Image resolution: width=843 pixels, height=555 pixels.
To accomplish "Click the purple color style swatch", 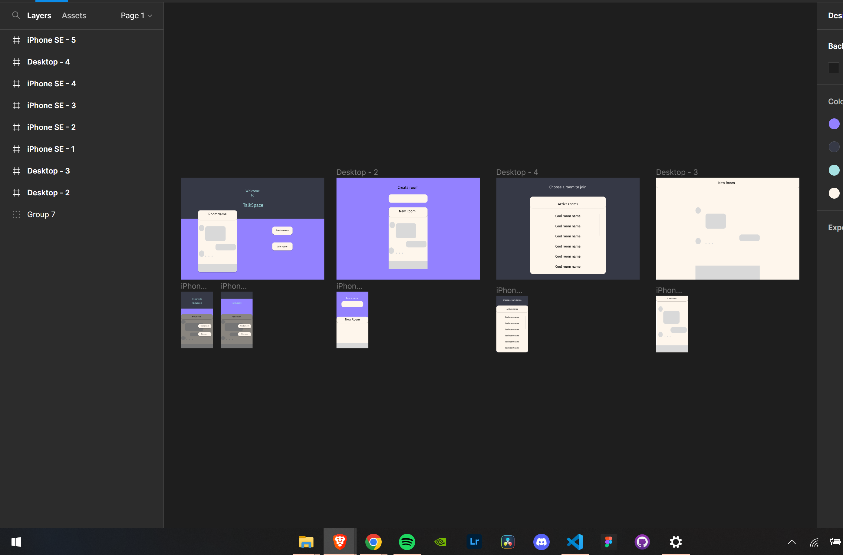I will pos(834,124).
